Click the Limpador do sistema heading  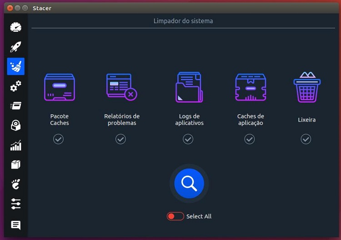[183, 21]
